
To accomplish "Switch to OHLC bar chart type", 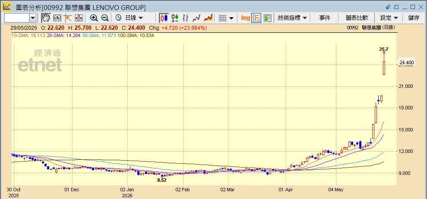I will point(186,18).
